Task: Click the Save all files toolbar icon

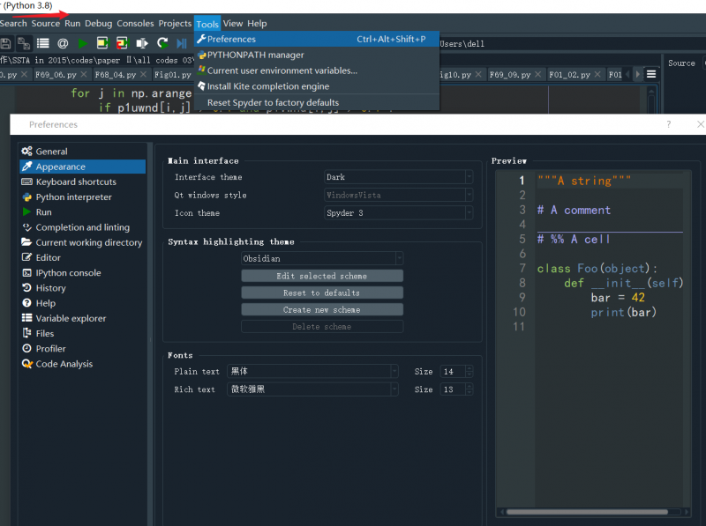Action: (x=24, y=42)
